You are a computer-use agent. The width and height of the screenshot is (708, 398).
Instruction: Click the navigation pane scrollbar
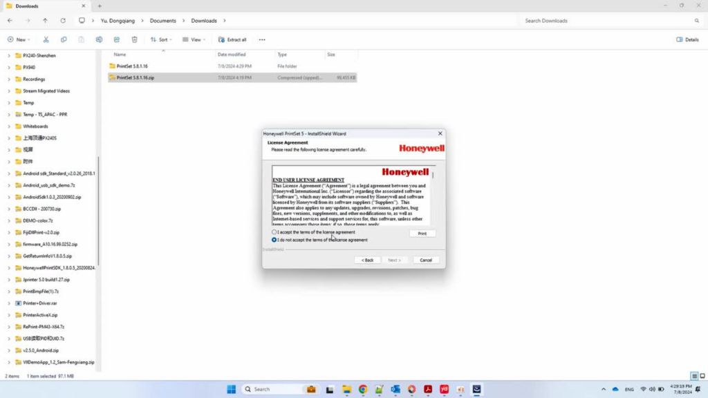point(98,210)
